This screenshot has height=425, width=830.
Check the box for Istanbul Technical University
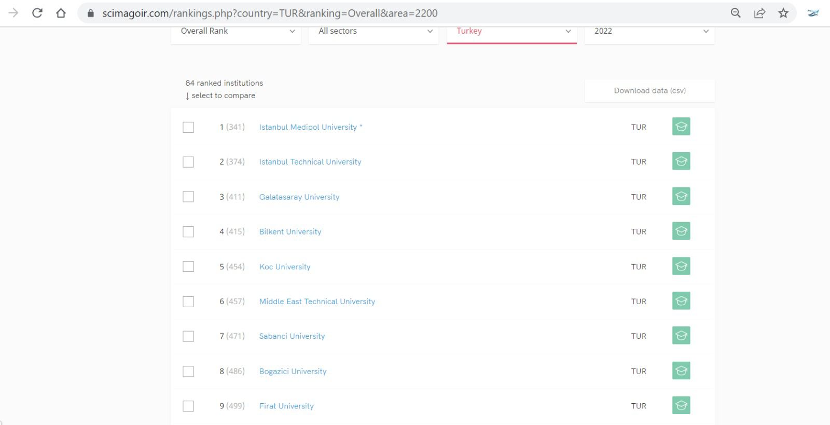tap(188, 162)
